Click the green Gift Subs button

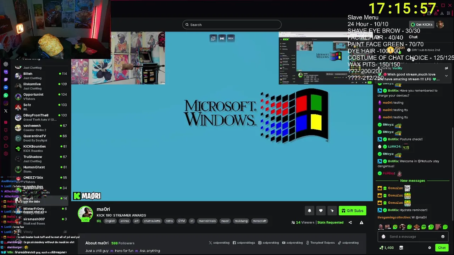tap(353, 211)
